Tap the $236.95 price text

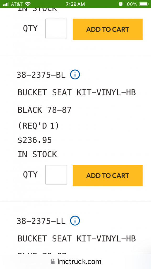35,140
